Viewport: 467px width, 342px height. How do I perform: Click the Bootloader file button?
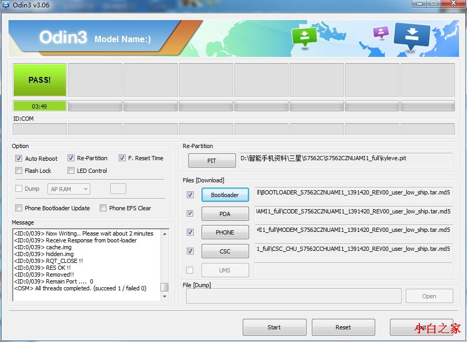click(x=225, y=195)
